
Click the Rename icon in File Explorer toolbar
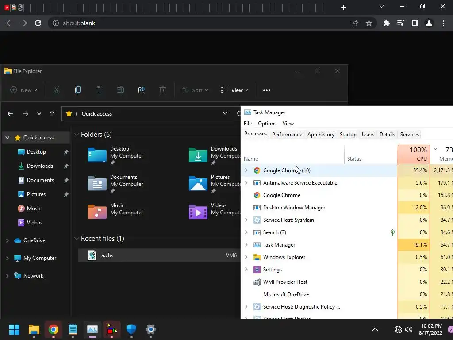pos(120,90)
